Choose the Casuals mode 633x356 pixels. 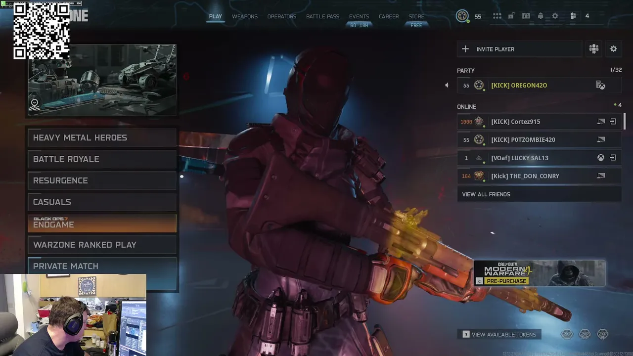coord(102,202)
